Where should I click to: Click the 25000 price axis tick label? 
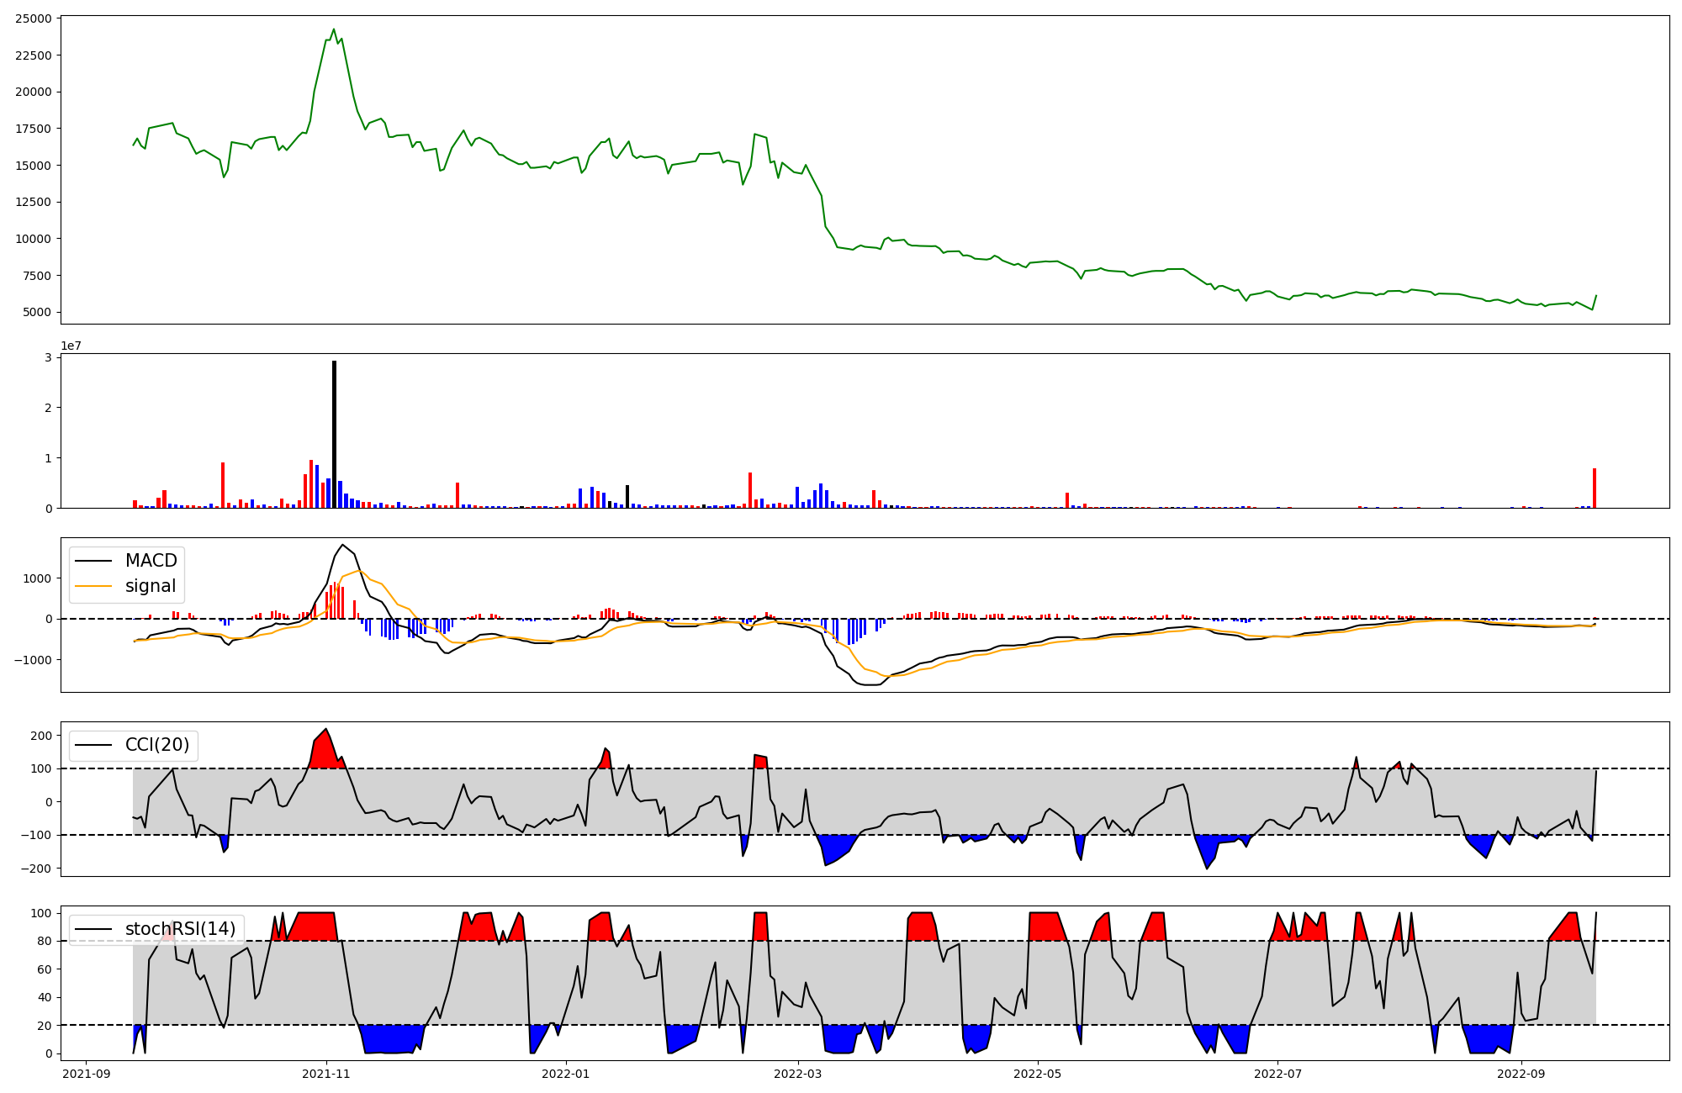point(34,18)
